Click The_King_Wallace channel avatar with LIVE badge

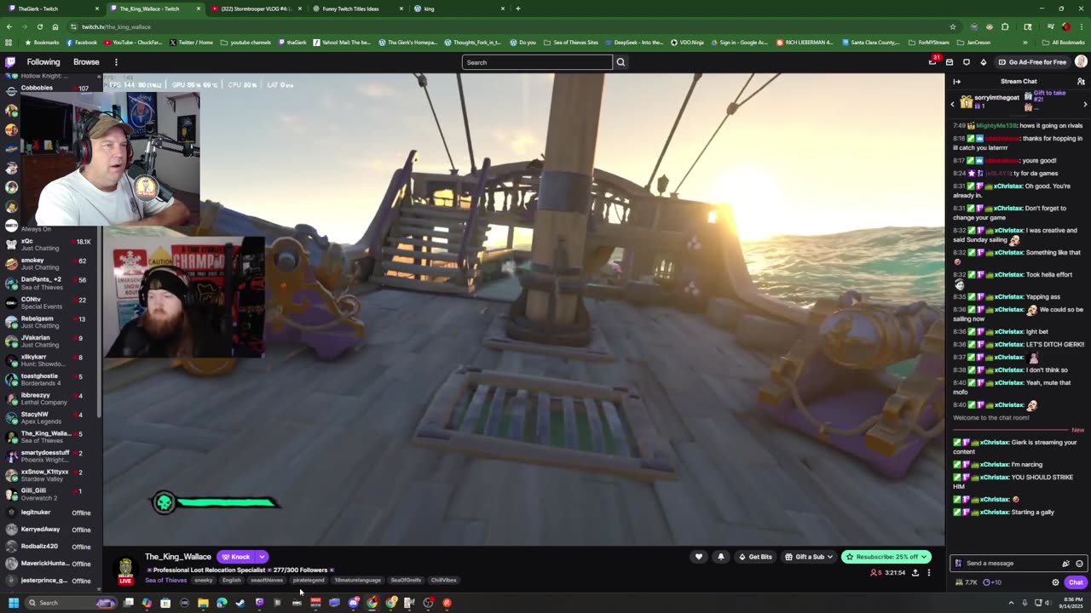[x=125, y=570]
